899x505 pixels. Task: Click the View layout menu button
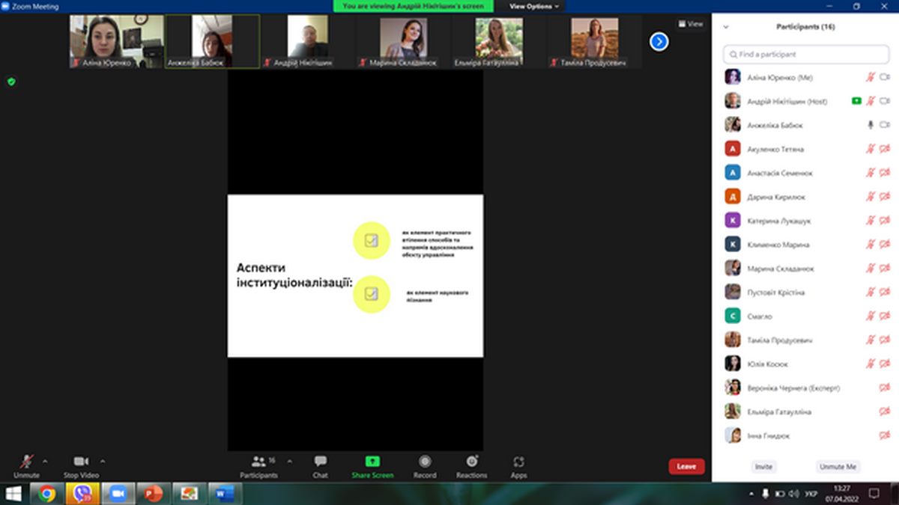pyautogui.click(x=691, y=24)
